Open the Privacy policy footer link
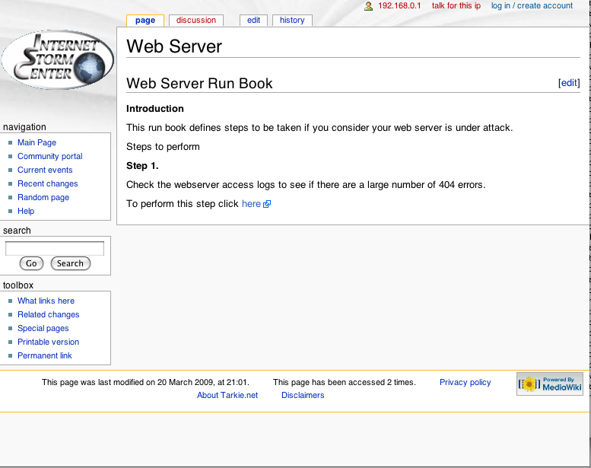Screen dimensions: 591x468 click(465, 382)
